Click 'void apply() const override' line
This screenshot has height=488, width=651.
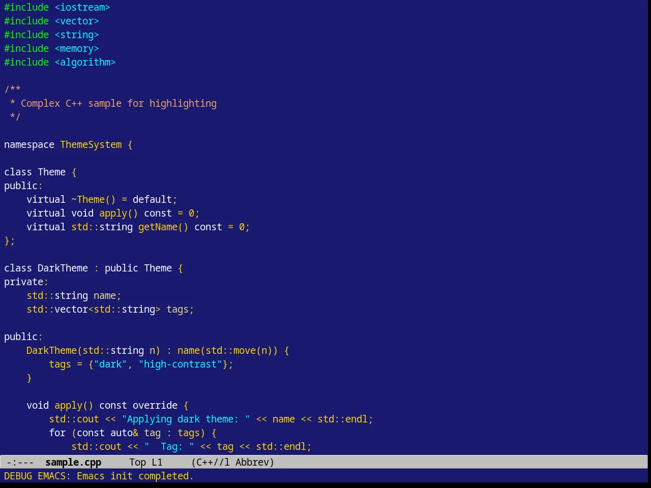click(x=102, y=405)
